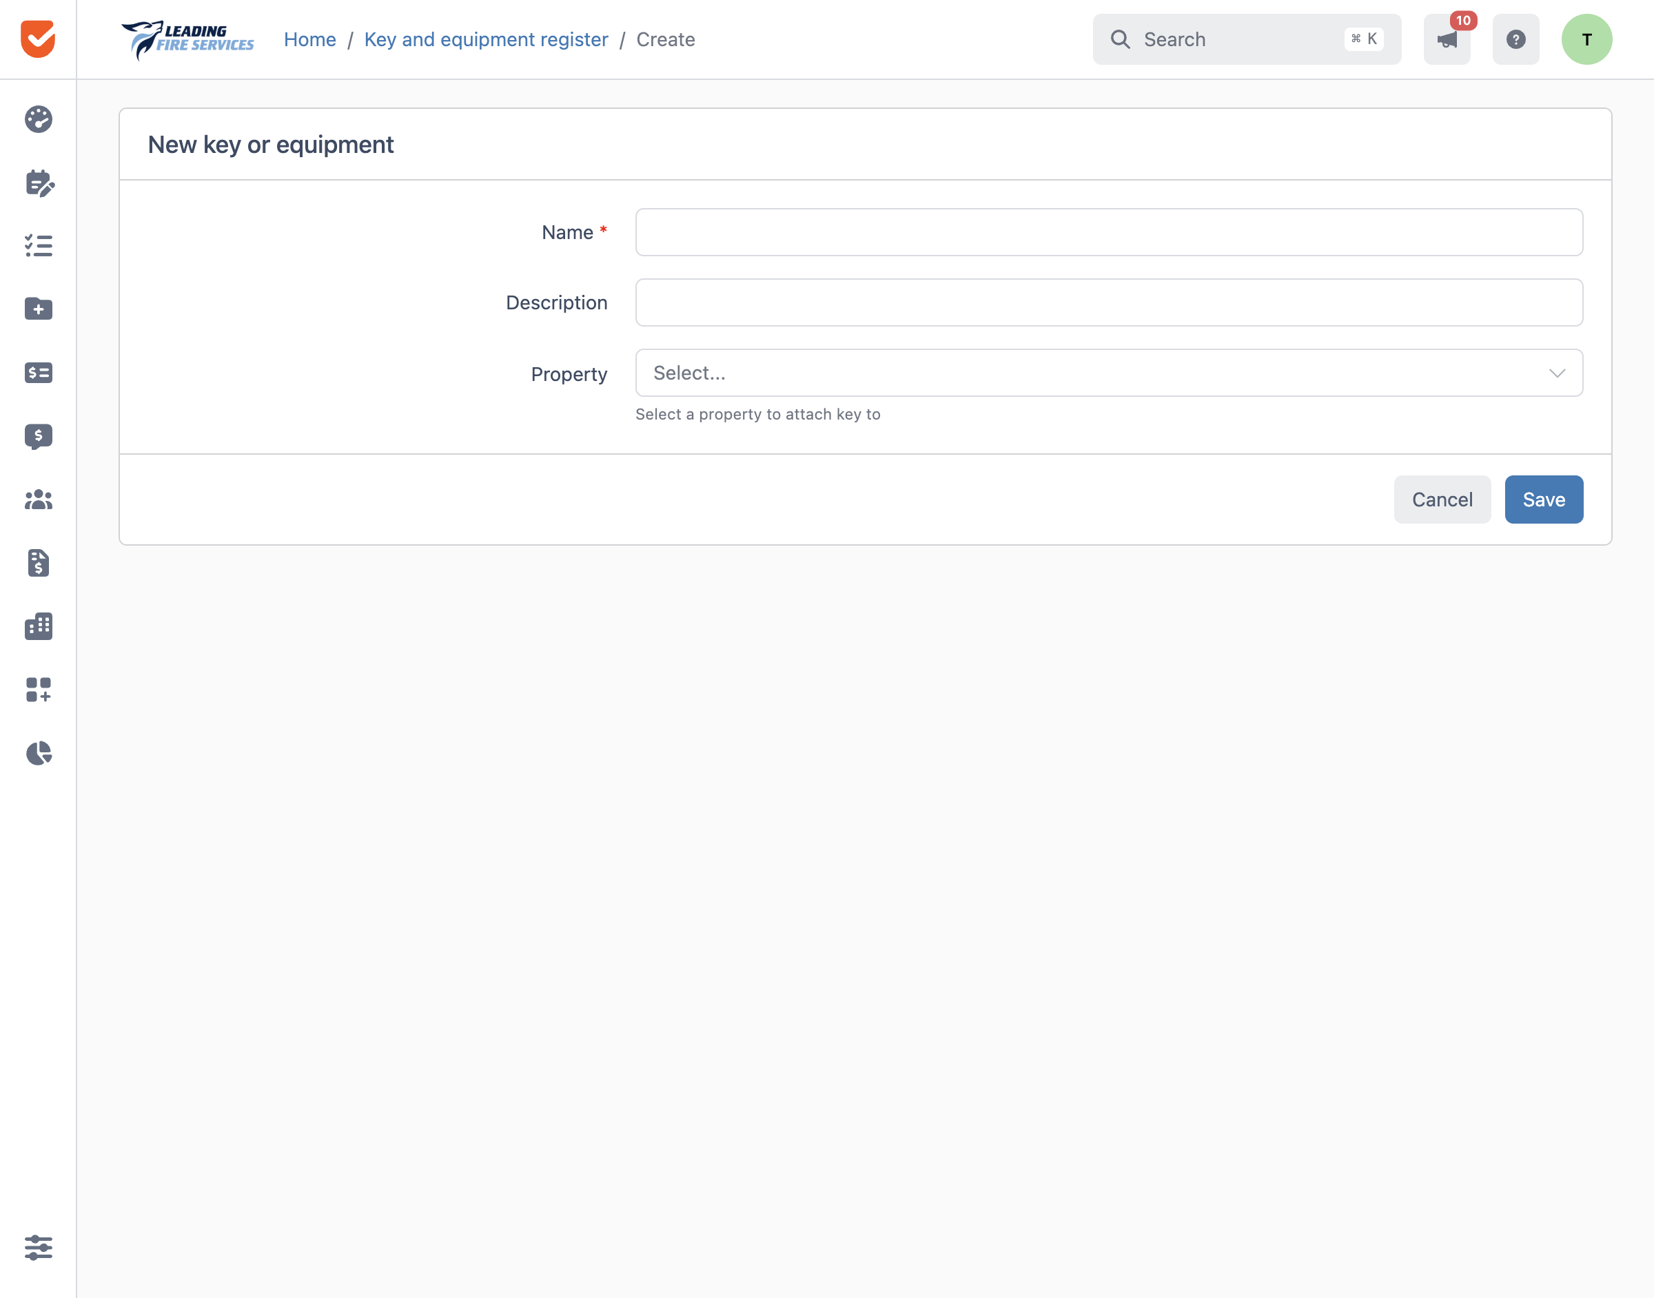This screenshot has height=1298, width=1654.
Task: Click the question mark help button
Action: 1515,39
